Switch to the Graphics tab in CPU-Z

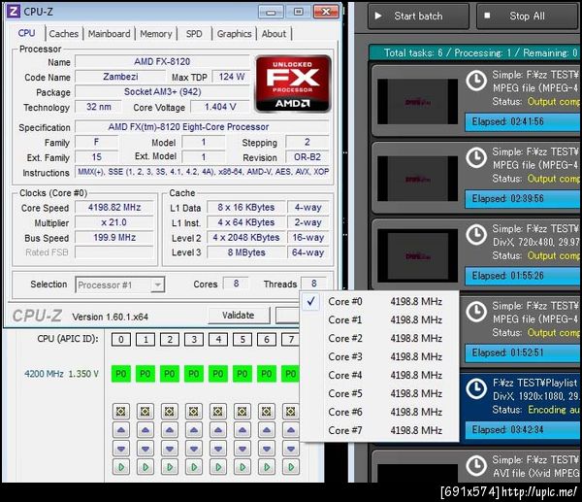[234, 34]
